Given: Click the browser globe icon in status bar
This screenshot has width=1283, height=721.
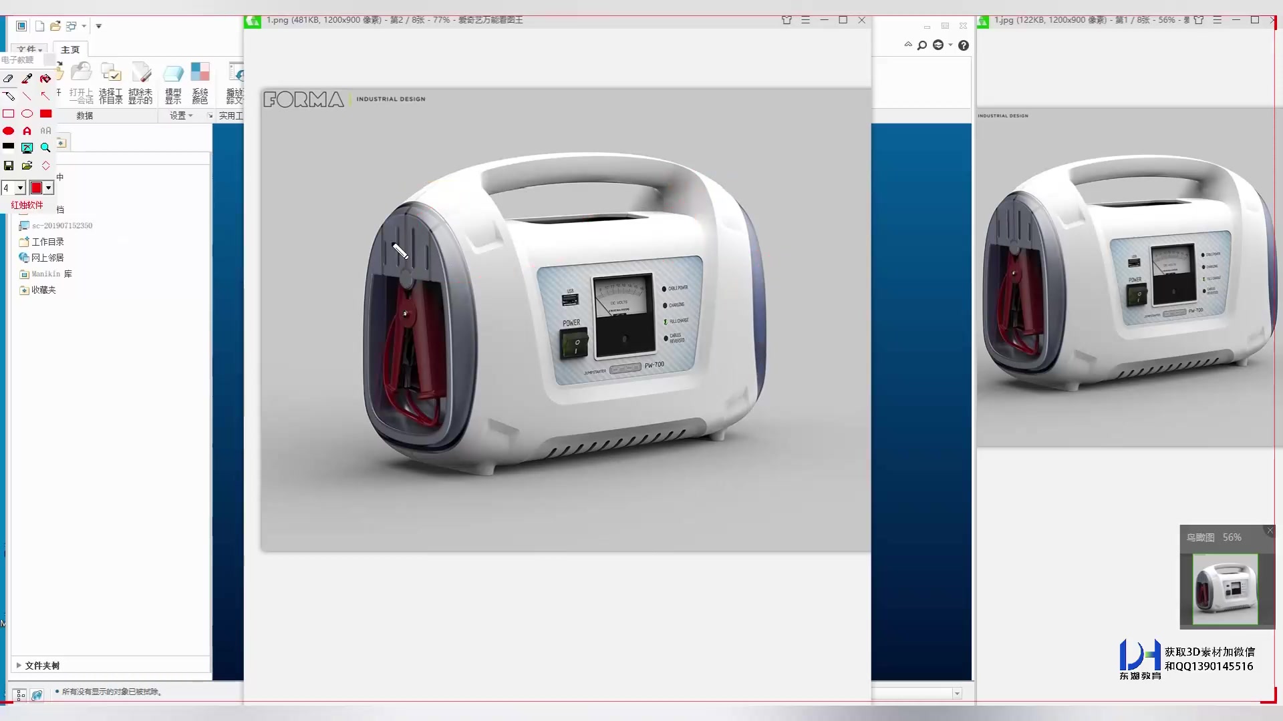Looking at the screenshot, I should (x=37, y=695).
